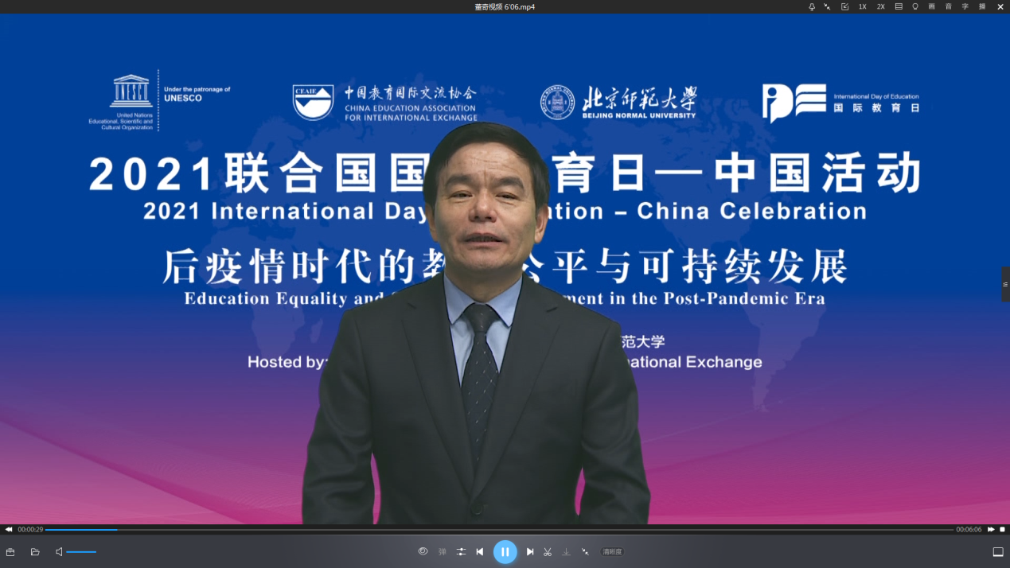Click the total duration 00:06:06
The height and width of the screenshot is (568, 1010).
coord(969,530)
